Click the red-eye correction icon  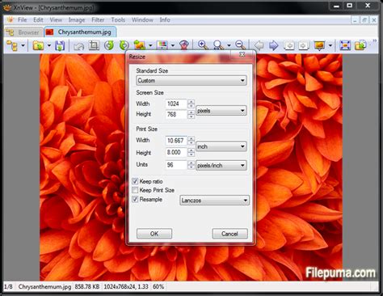[184, 45]
